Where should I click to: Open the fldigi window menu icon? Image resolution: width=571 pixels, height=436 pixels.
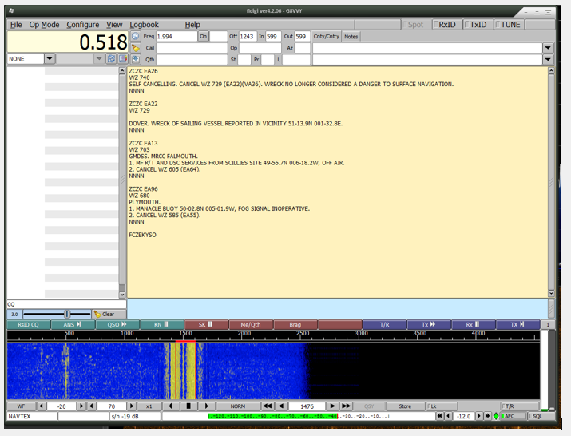[11, 11]
